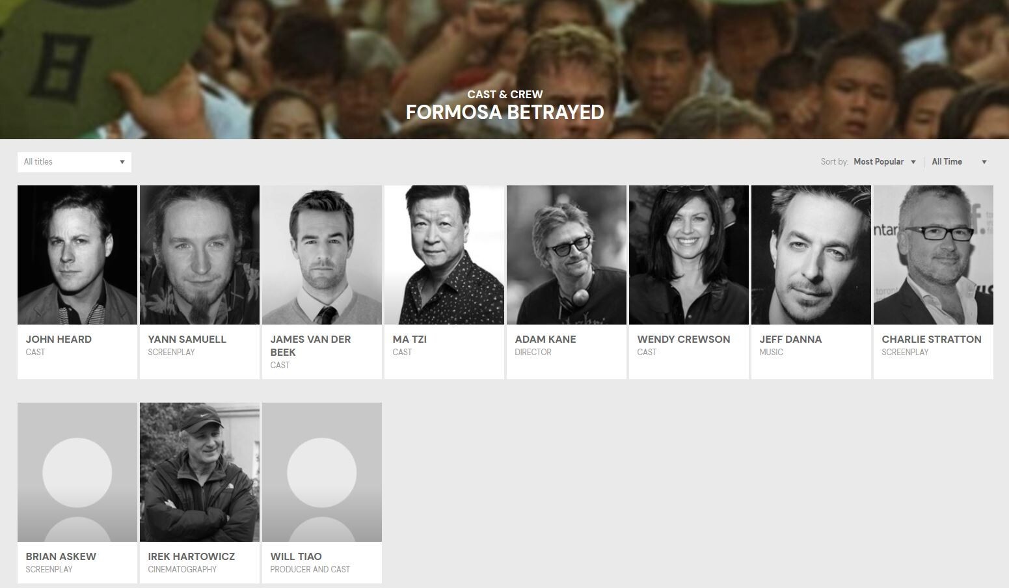Click the Formosa Betrayed title heading
This screenshot has width=1009, height=588.
505,113
